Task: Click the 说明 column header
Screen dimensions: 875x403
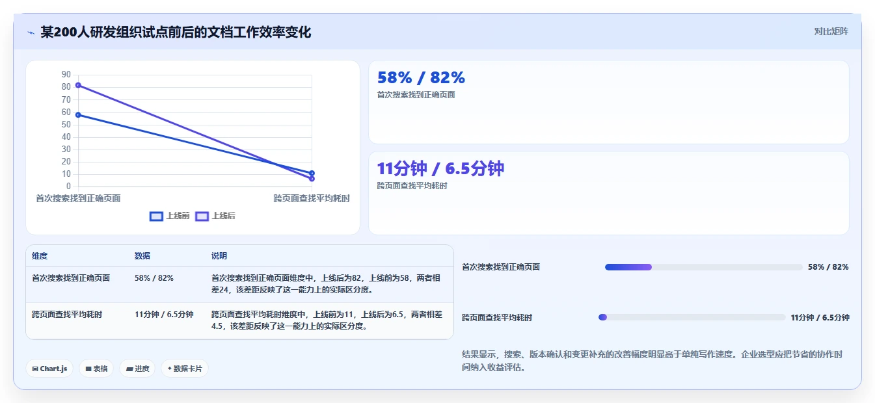Action: 219,256
